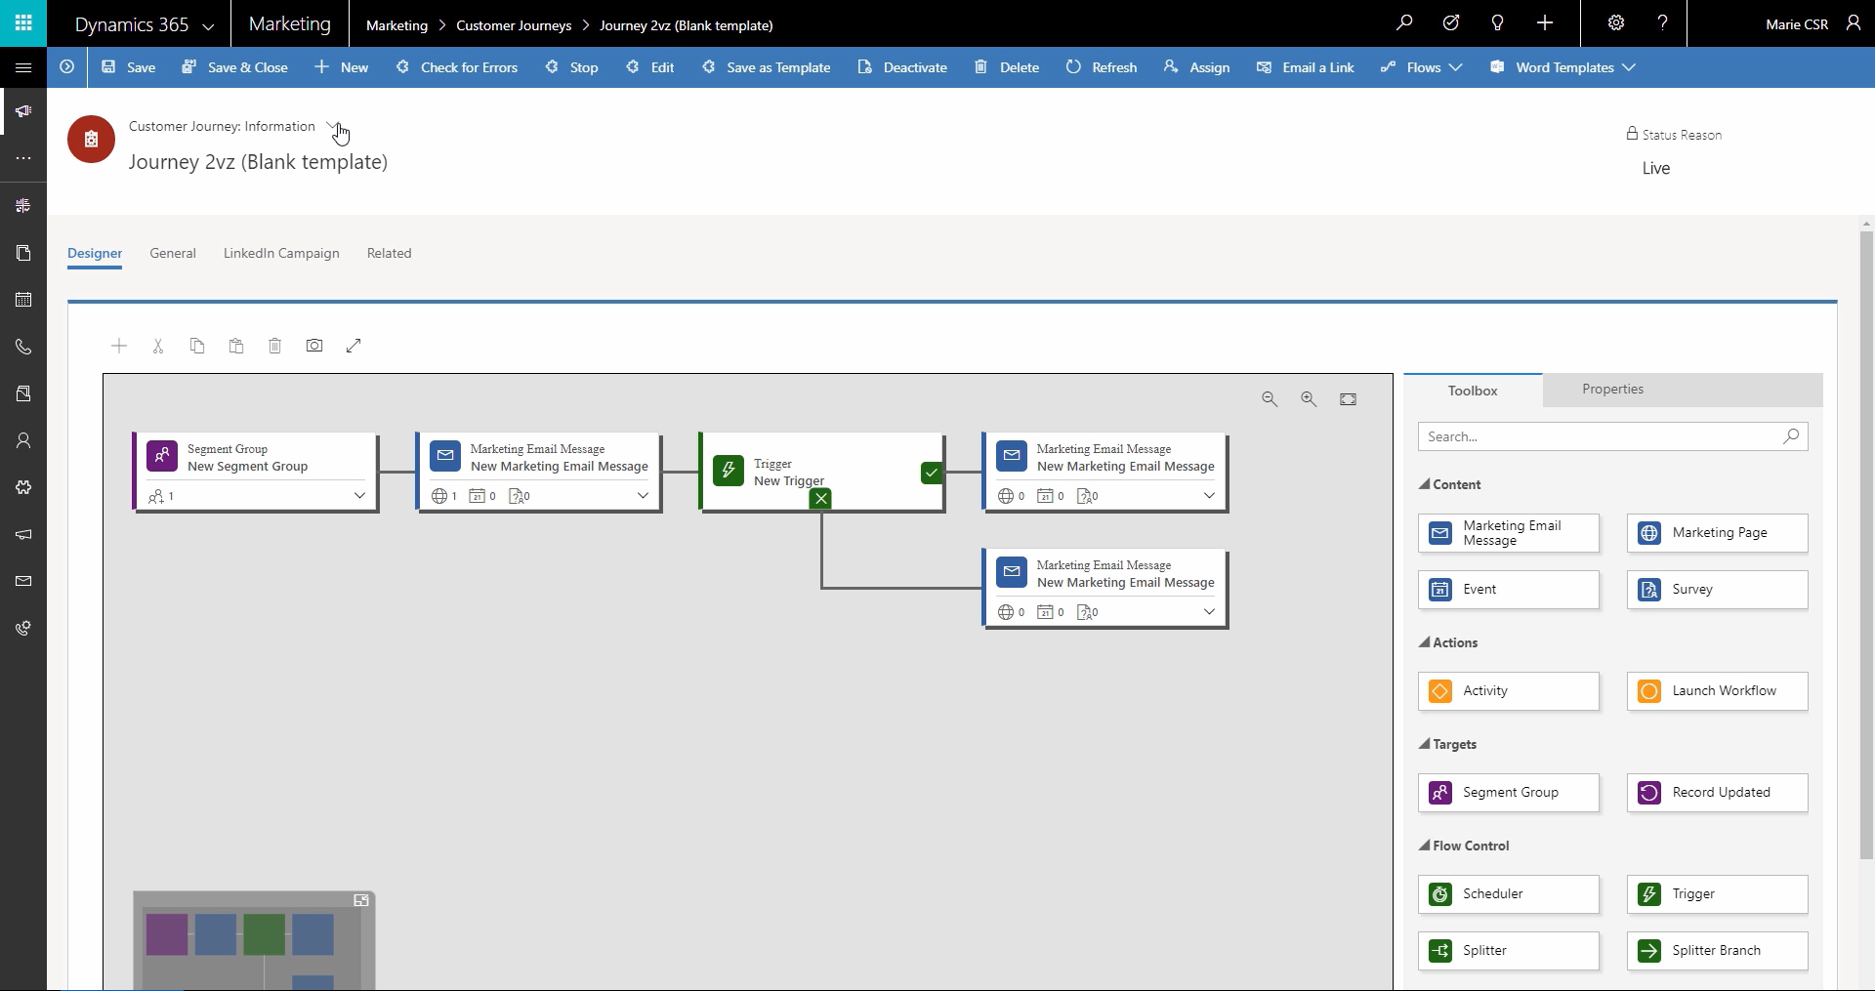Click Refresh in the command bar
The image size is (1875, 991).
pos(1102,67)
